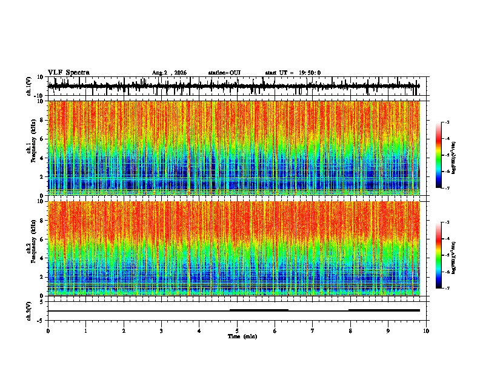Image resolution: width=480 pixels, height=371 pixels.
Task: Click time axis tick label "7"
Action: pyautogui.click(x=313, y=331)
